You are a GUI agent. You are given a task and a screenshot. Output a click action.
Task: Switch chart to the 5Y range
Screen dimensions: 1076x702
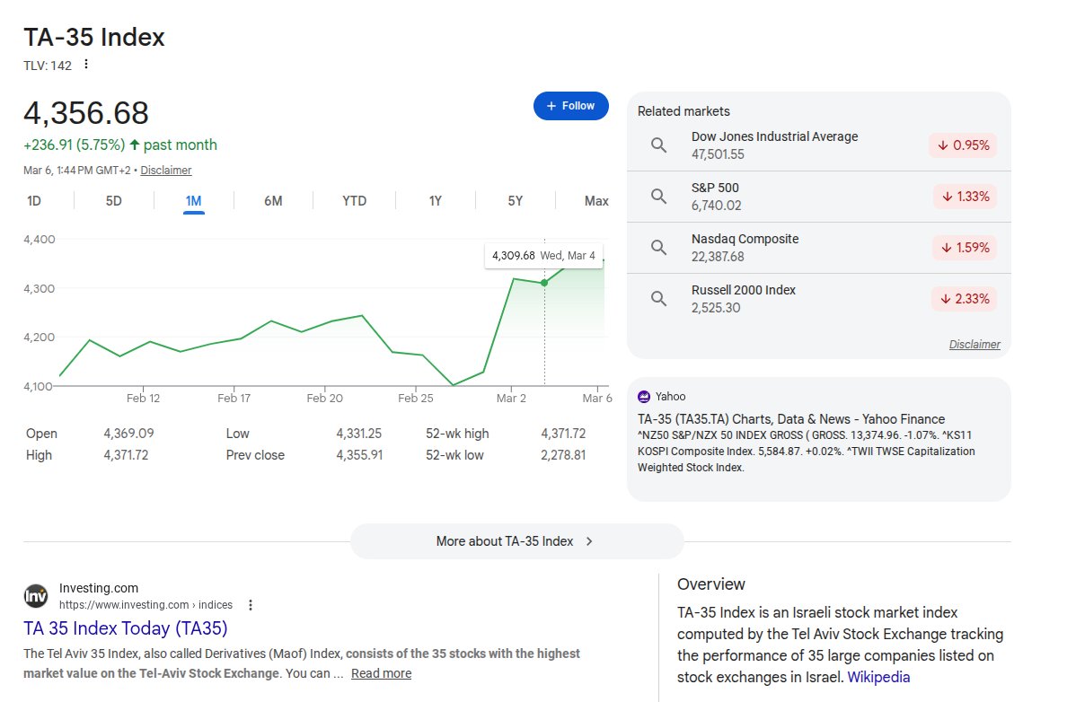point(516,201)
